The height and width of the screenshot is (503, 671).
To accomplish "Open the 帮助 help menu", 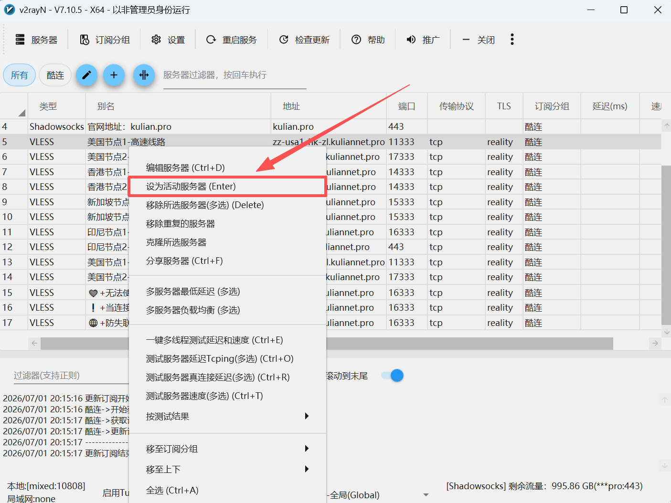I will [368, 40].
